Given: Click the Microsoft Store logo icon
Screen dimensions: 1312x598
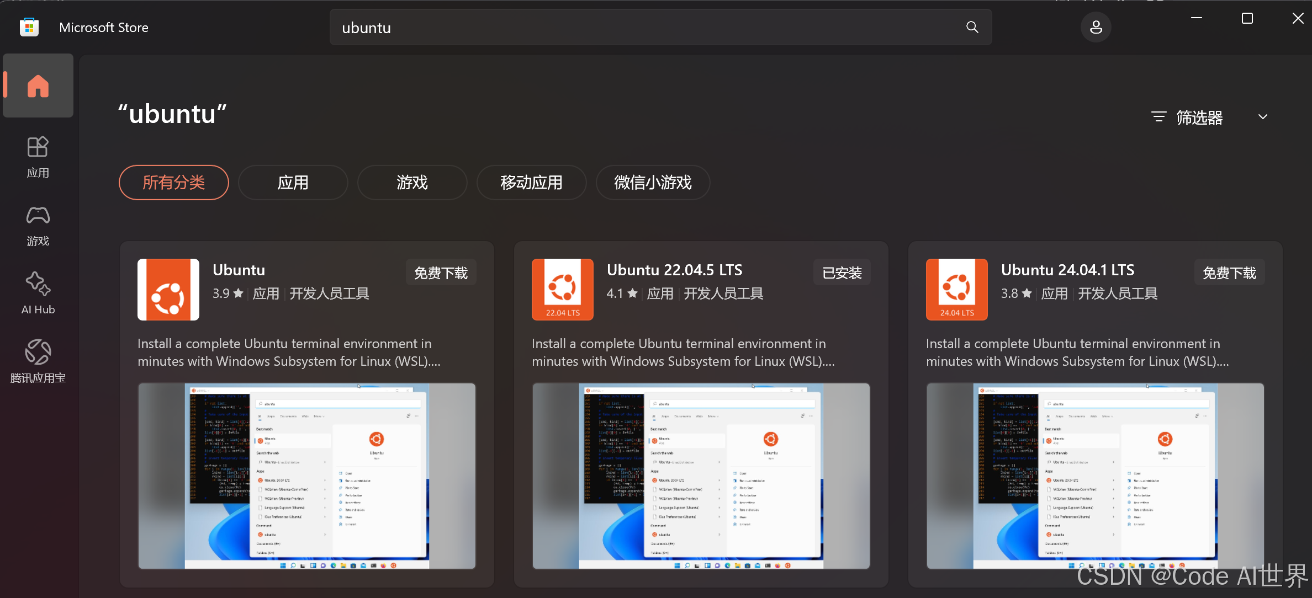Looking at the screenshot, I should click(29, 27).
